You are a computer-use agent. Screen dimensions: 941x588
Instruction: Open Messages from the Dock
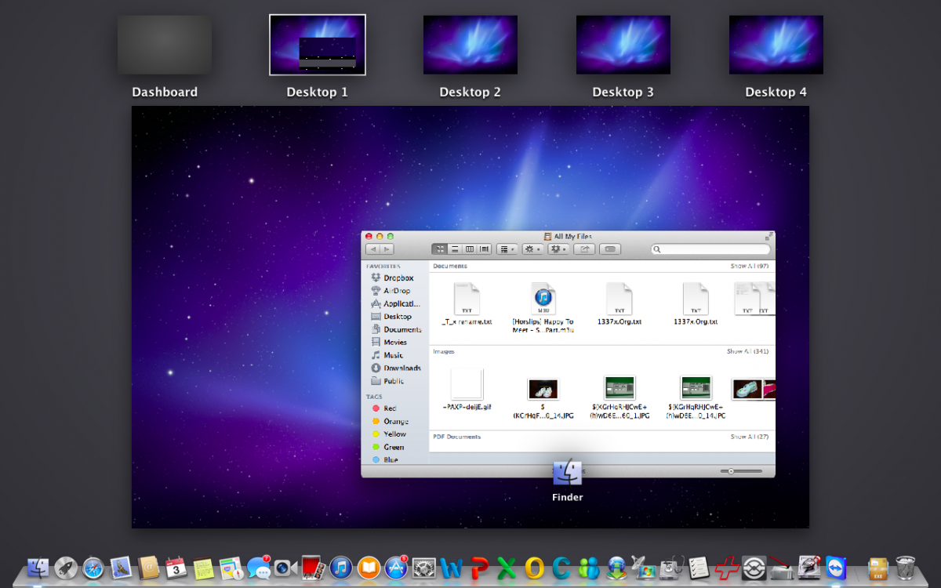tap(258, 568)
